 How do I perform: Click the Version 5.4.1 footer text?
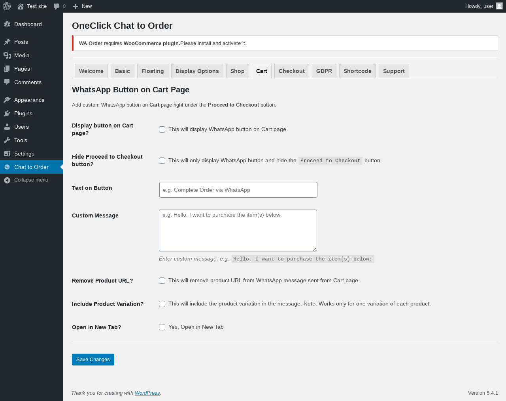point(483,393)
